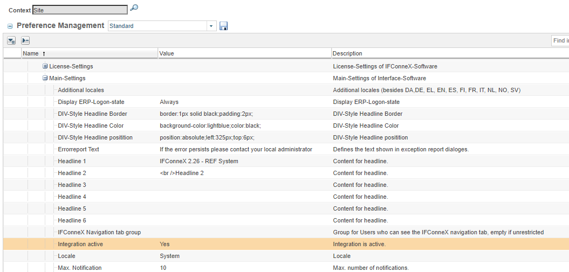Click the Display ERP-Logon-state value Always

coord(169,102)
